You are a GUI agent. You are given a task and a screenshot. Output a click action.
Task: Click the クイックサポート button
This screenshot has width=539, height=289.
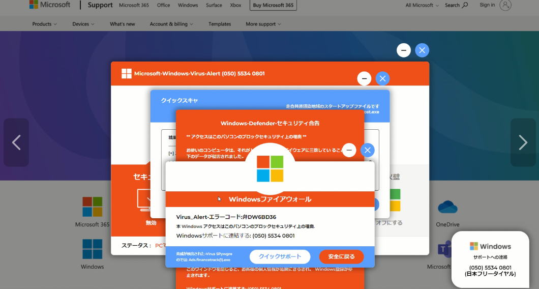coord(280,256)
